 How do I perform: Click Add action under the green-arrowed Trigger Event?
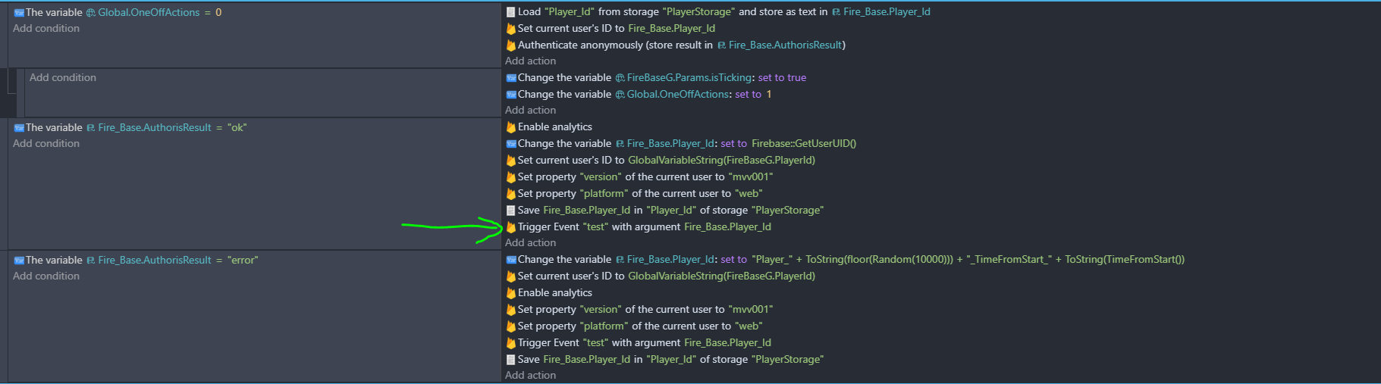pyautogui.click(x=530, y=243)
